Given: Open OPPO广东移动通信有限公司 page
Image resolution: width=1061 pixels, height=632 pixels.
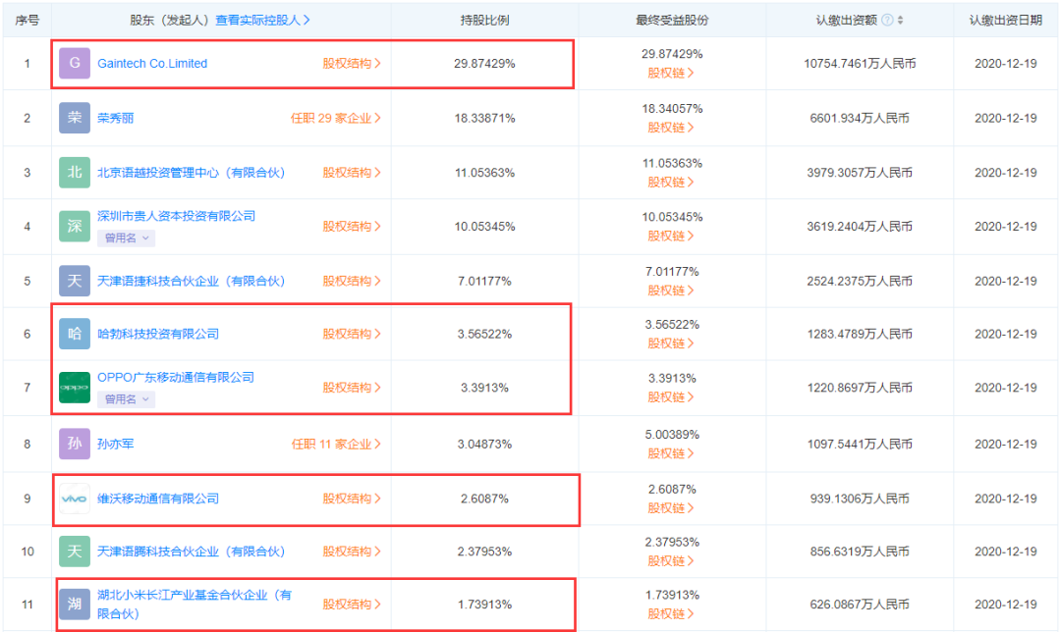Looking at the screenshot, I should [x=176, y=377].
